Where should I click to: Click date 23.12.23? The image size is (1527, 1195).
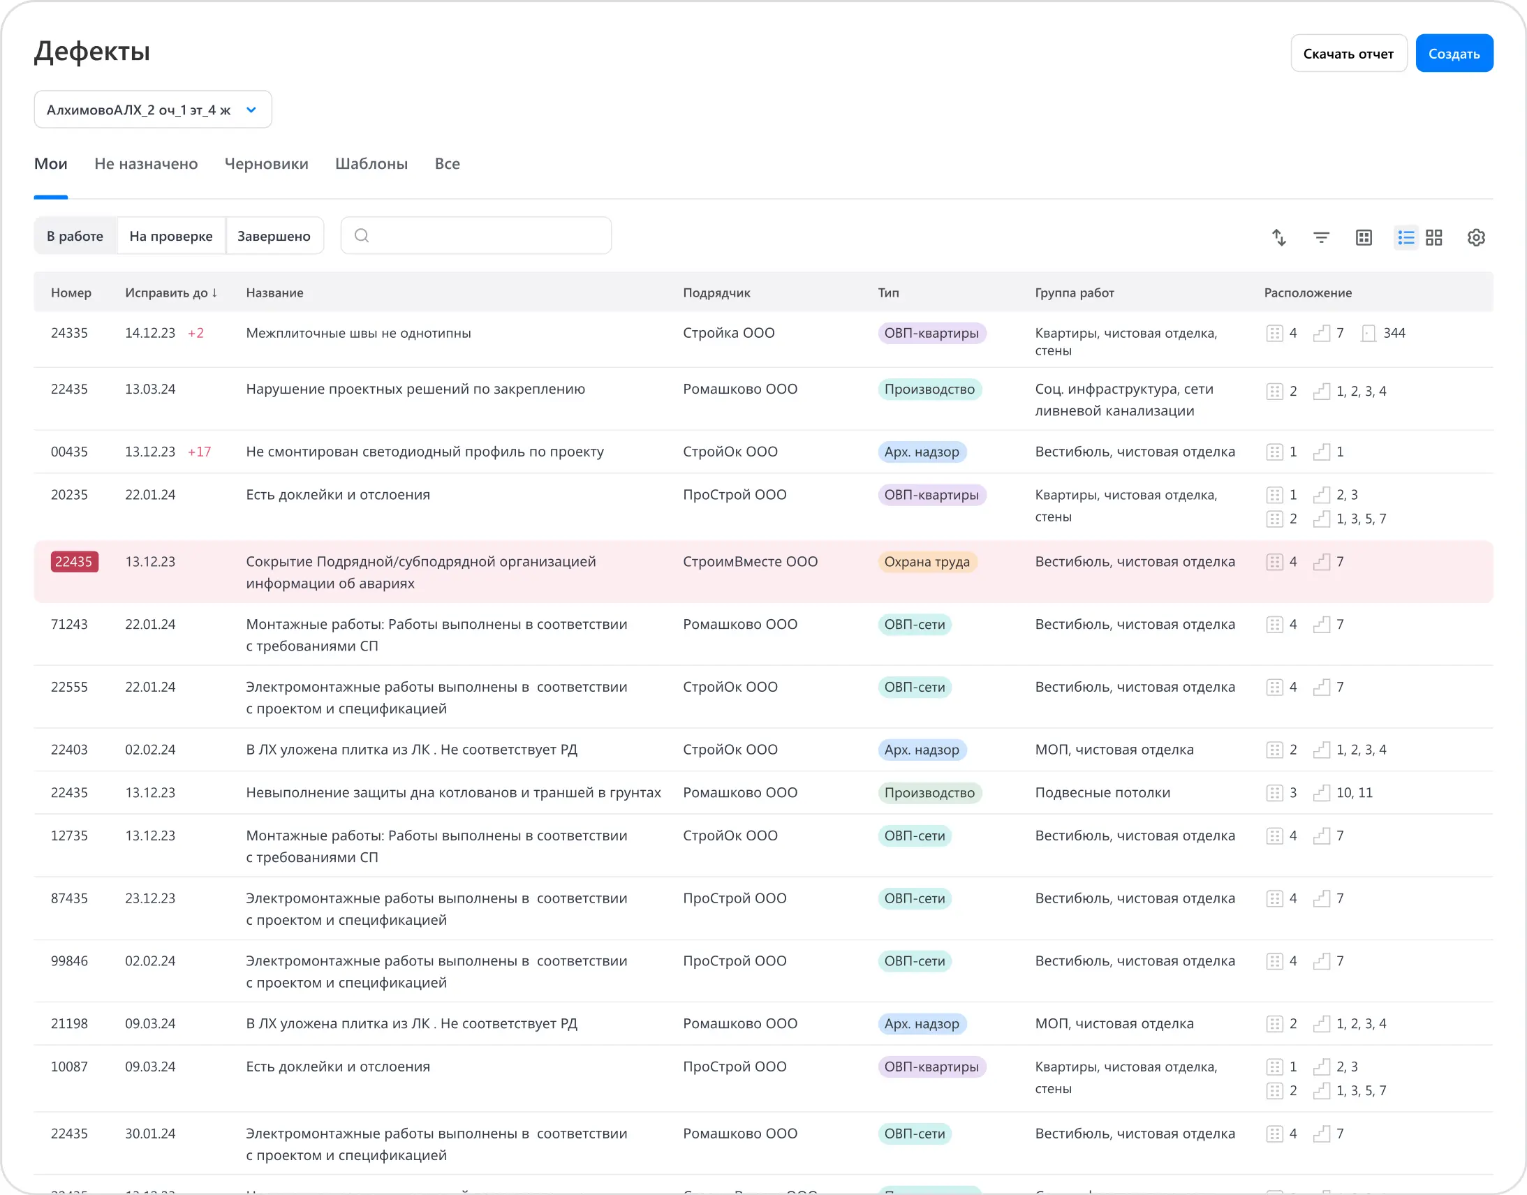click(x=150, y=898)
